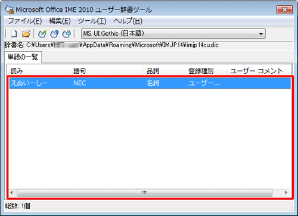
Task: Click the register word icon
Action: click(x=42, y=33)
